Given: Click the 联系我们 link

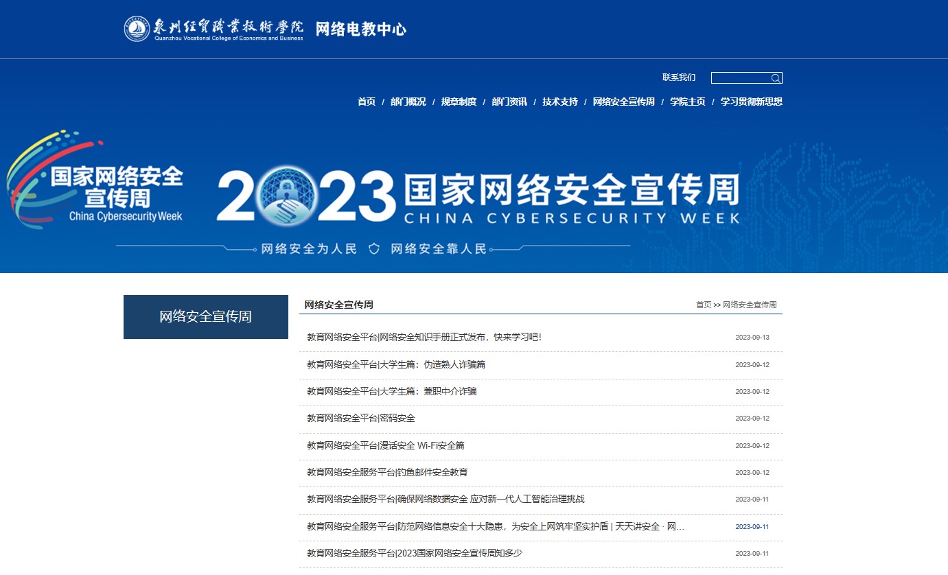Looking at the screenshot, I should (678, 78).
